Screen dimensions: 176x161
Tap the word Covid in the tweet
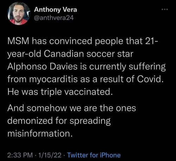[150, 79]
